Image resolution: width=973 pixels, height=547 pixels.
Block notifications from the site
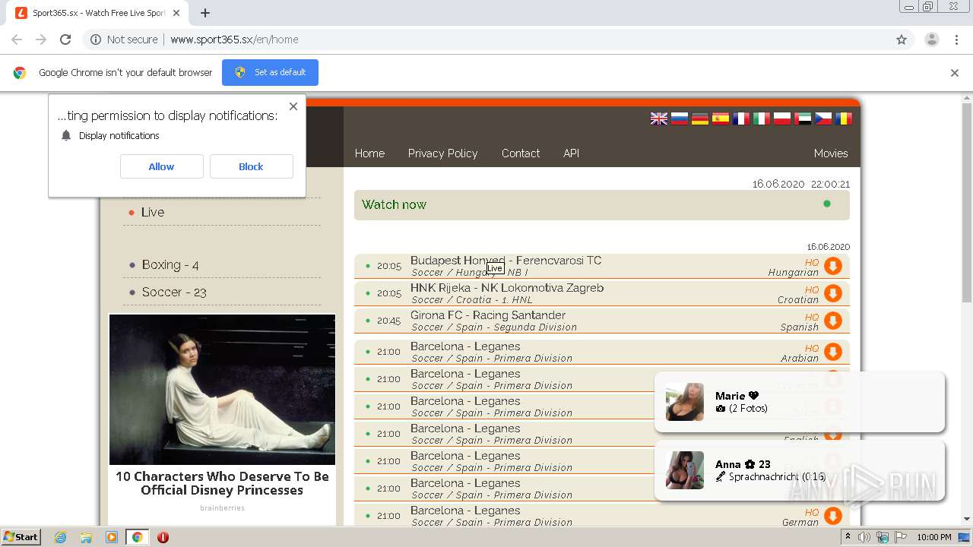coord(251,166)
